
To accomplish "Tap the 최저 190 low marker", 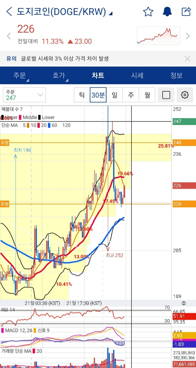I will click(23, 150).
